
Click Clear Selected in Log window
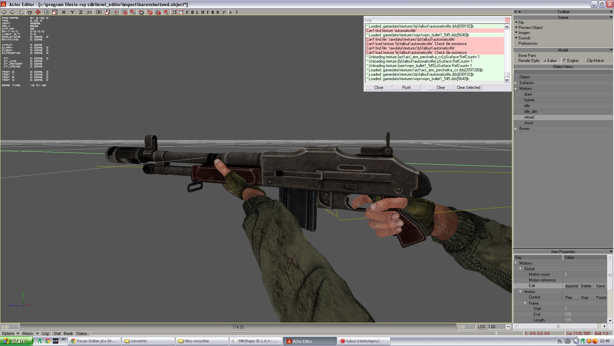[468, 87]
